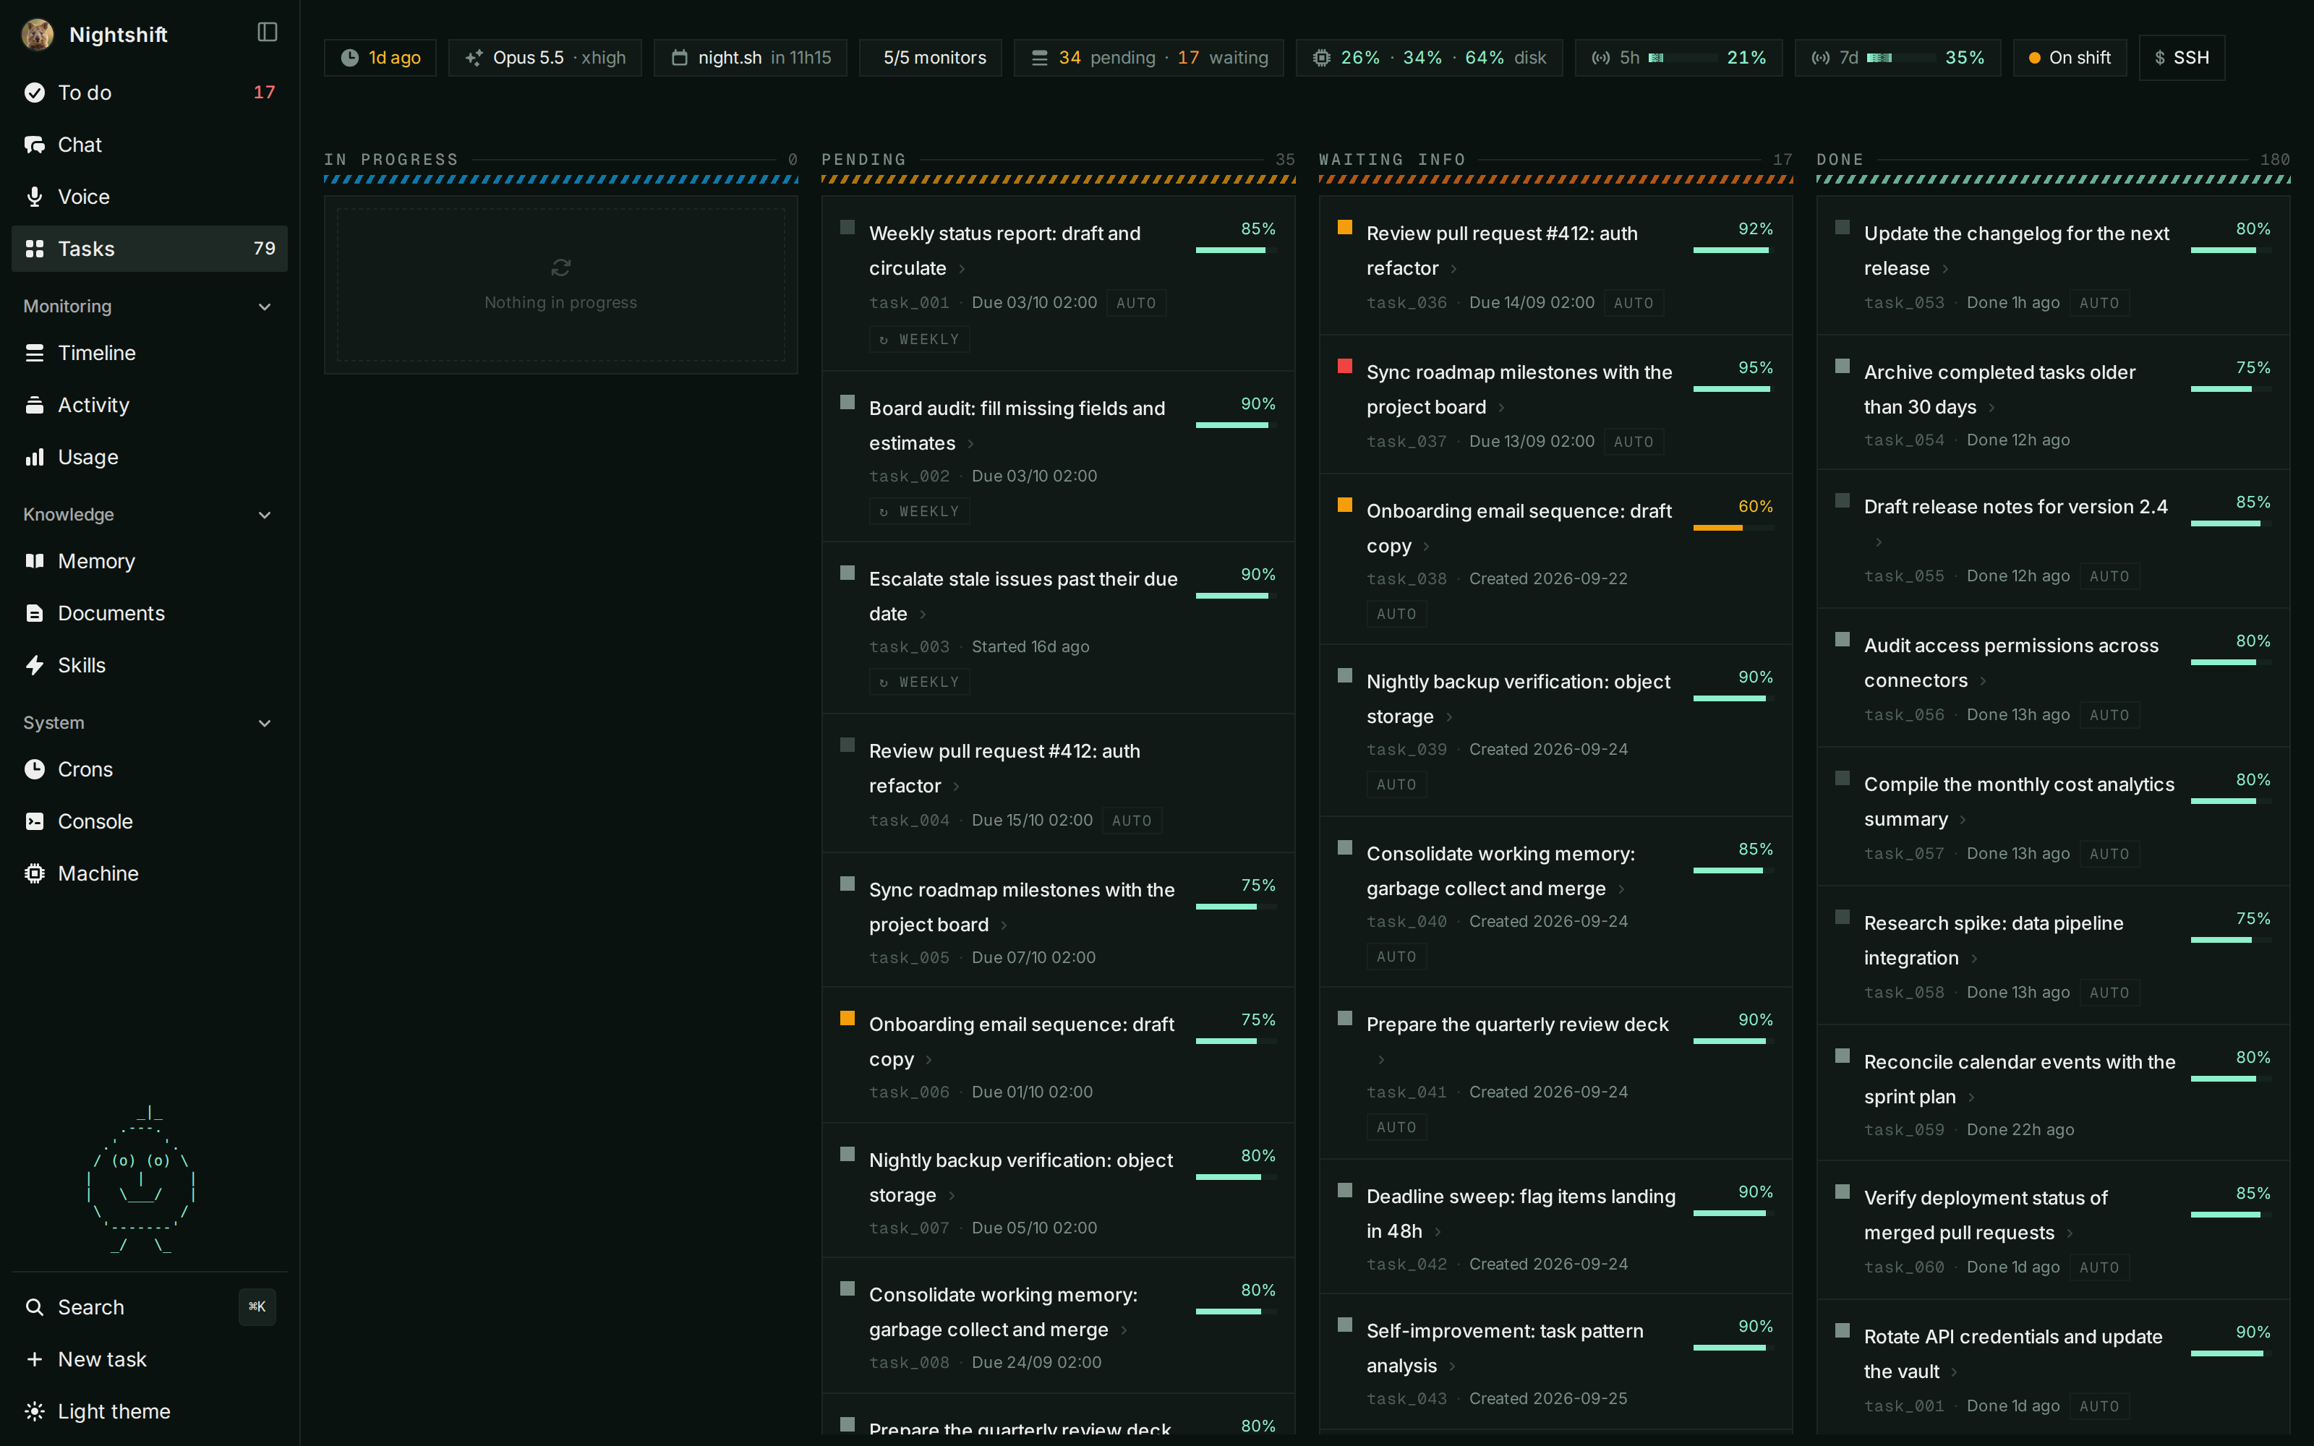Open Machine chip icon

tap(35, 874)
